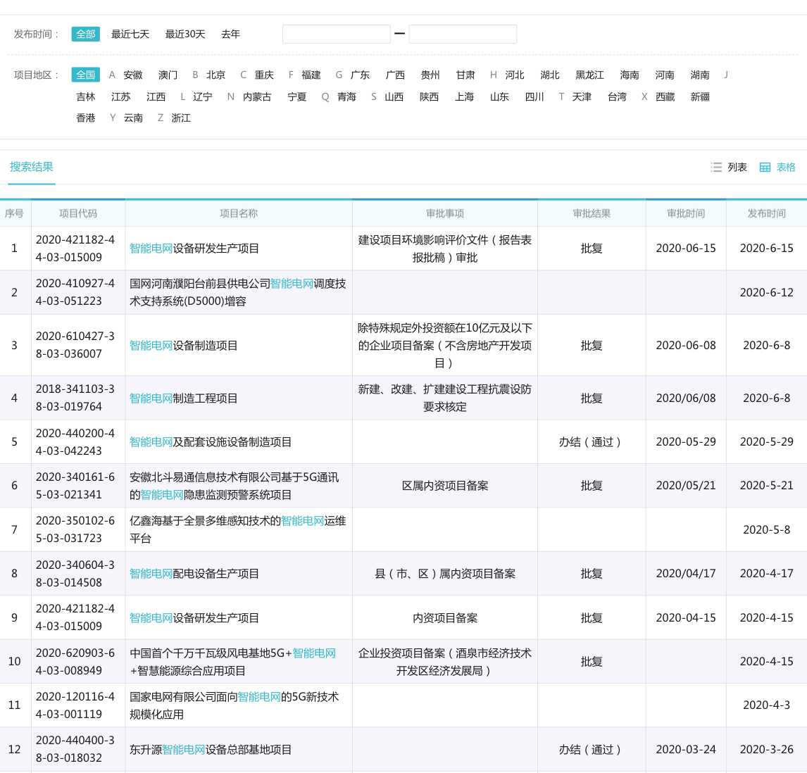Filter region by 新疆
This screenshot has height=773, width=807.
[700, 96]
